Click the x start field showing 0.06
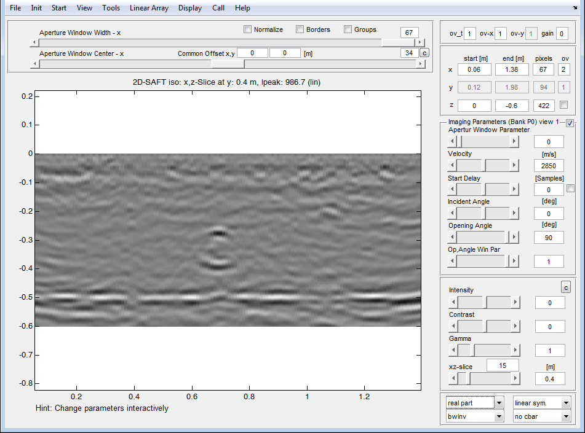The height and width of the screenshot is (433, 585). coord(474,69)
